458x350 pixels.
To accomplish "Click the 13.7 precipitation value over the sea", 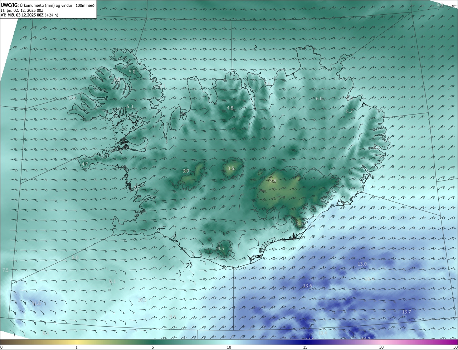I will [406, 312].
